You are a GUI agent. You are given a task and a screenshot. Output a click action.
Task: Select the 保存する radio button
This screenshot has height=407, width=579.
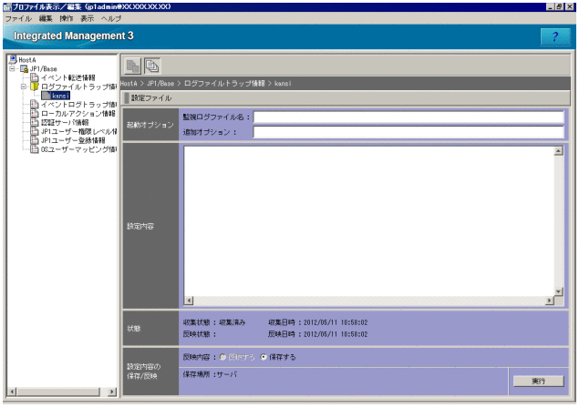click(264, 356)
